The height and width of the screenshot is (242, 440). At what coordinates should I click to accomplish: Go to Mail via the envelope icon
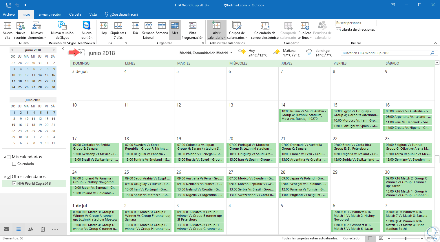6,229
